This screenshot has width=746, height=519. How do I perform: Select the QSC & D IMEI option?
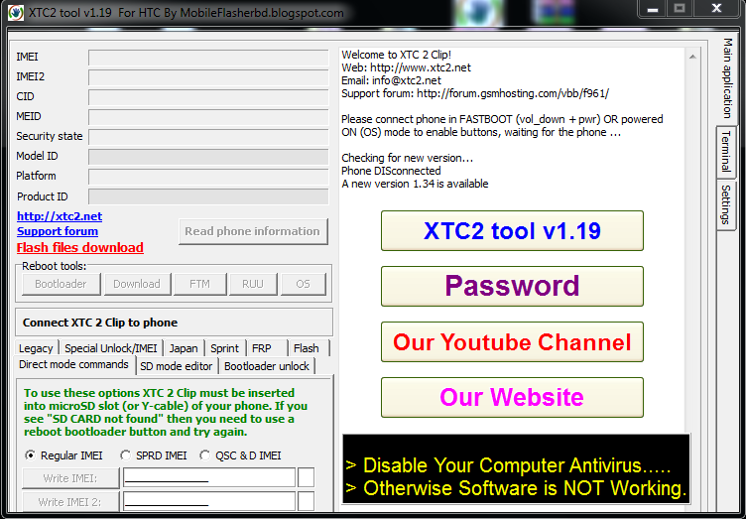[x=205, y=455]
